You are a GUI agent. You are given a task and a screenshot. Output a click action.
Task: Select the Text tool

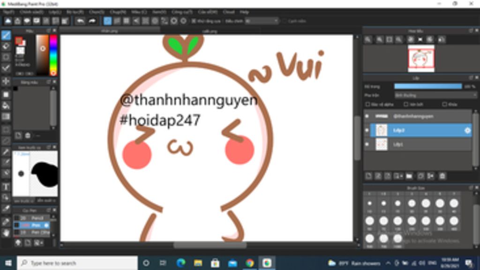[6, 187]
